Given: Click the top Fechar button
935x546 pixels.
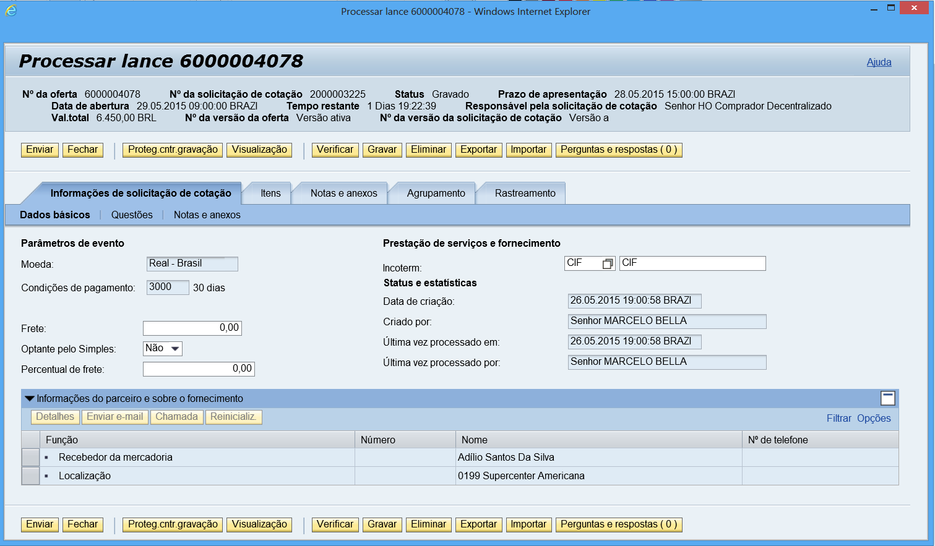Looking at the screenshot, I should coord(83,150).
